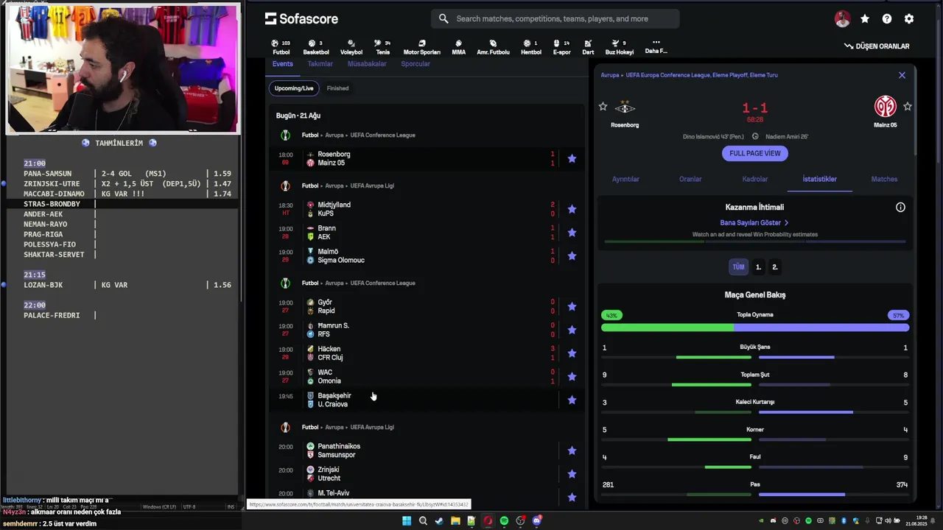Expand the 'Daha F...' more sports menu
Image resolution: width=943 pixels, height=530 pixels.
656,46
